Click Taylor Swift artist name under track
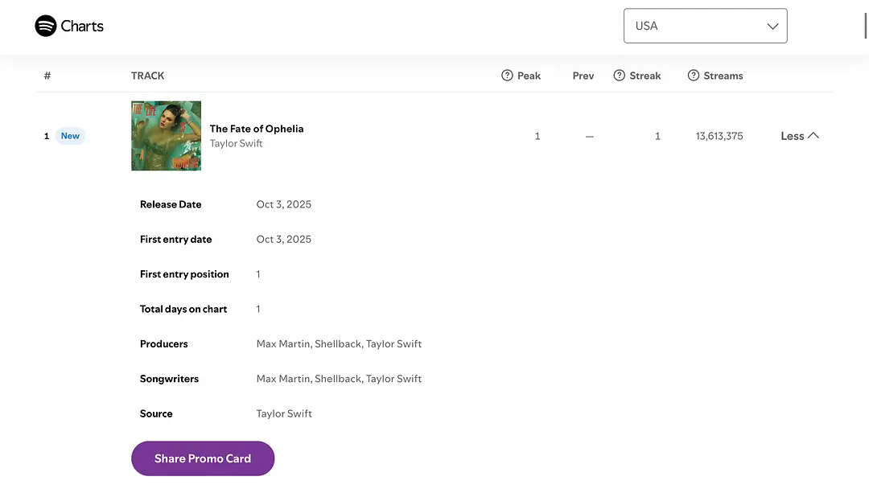 point(237,143)
